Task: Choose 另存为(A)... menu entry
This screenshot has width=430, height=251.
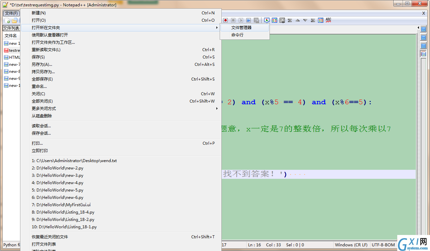Action: (x=121, y=65)
